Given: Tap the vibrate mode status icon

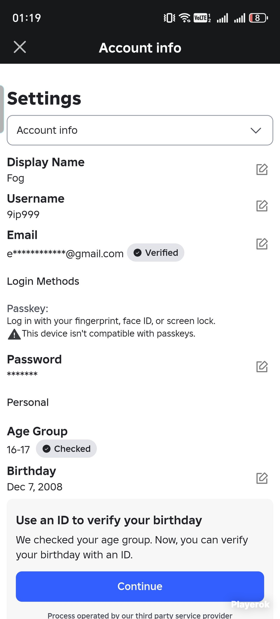Looking at the screenshot, I should tap(169, 18).
